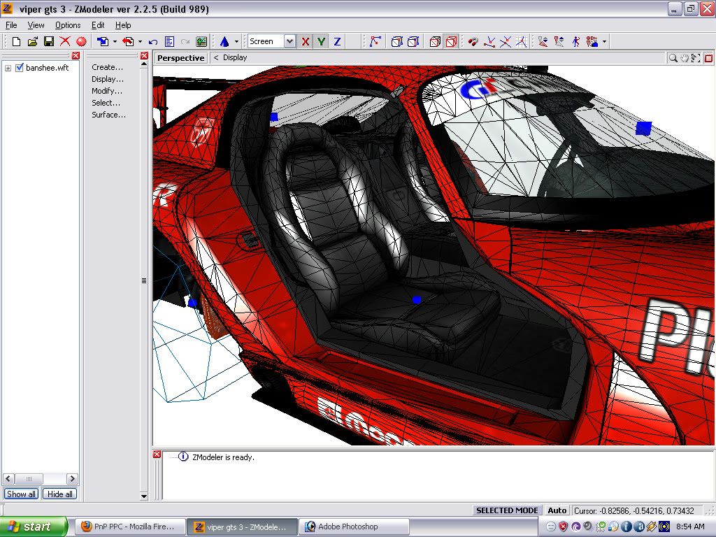Image resolution: width=716 pixels, height=537 pixels.
Task: Toggle SELECTED MODE in the status bar
Action: [x=507, y=510]
